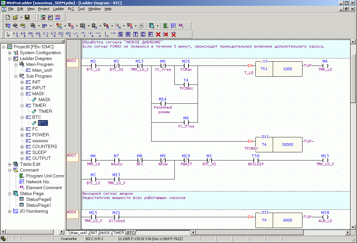Choose the Timer (T) function block tool
The image size is (357, 243).
coord(136,34)
